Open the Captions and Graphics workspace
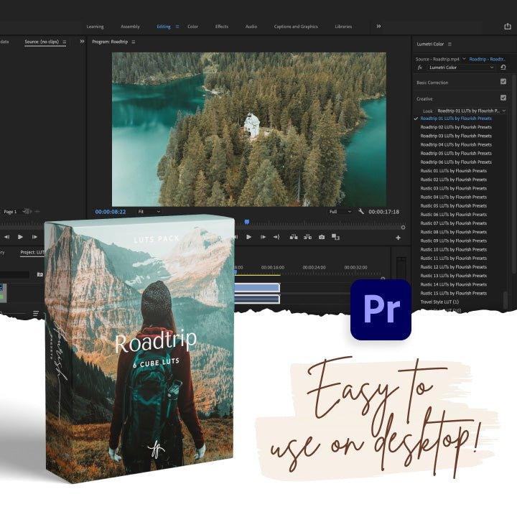Image resolution: width=517 pixels, height=517 pixels. 295,27
